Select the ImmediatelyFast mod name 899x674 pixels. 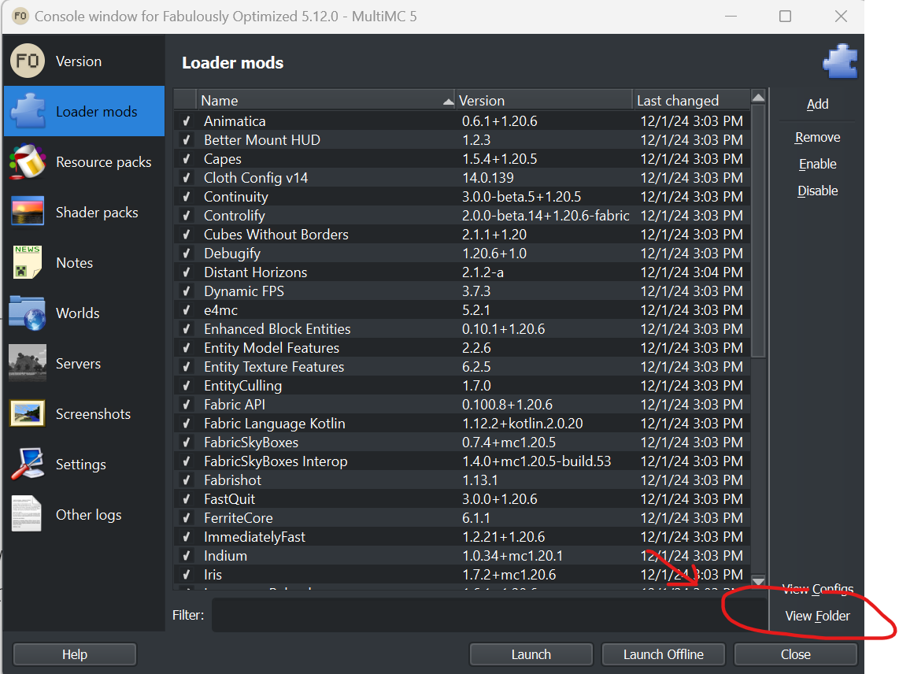click(254, 538)
